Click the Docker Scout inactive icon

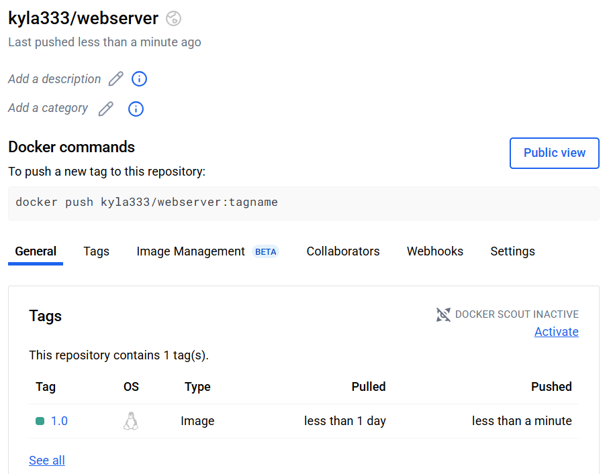443,314
